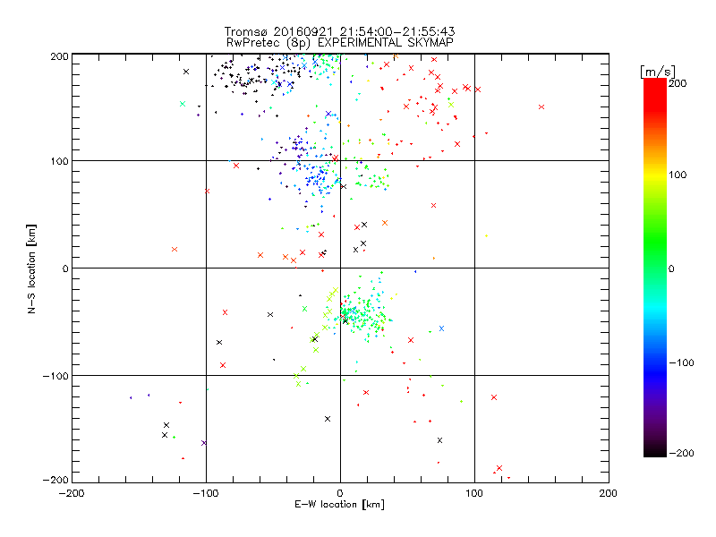The height and width of the screenshot is (537, 716).
Task: Click the '[m/s]' color bar unit label
Action: coord(658,72)
